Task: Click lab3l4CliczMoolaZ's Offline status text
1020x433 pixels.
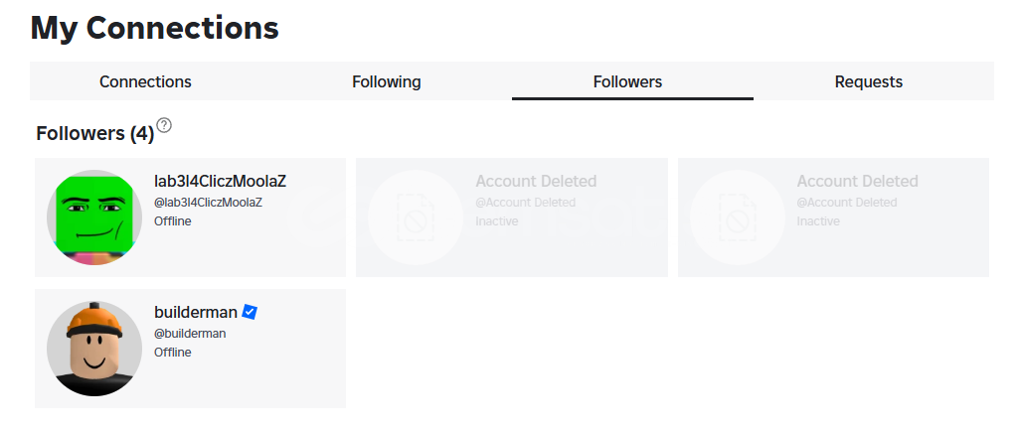Action: tap(172, 221)
